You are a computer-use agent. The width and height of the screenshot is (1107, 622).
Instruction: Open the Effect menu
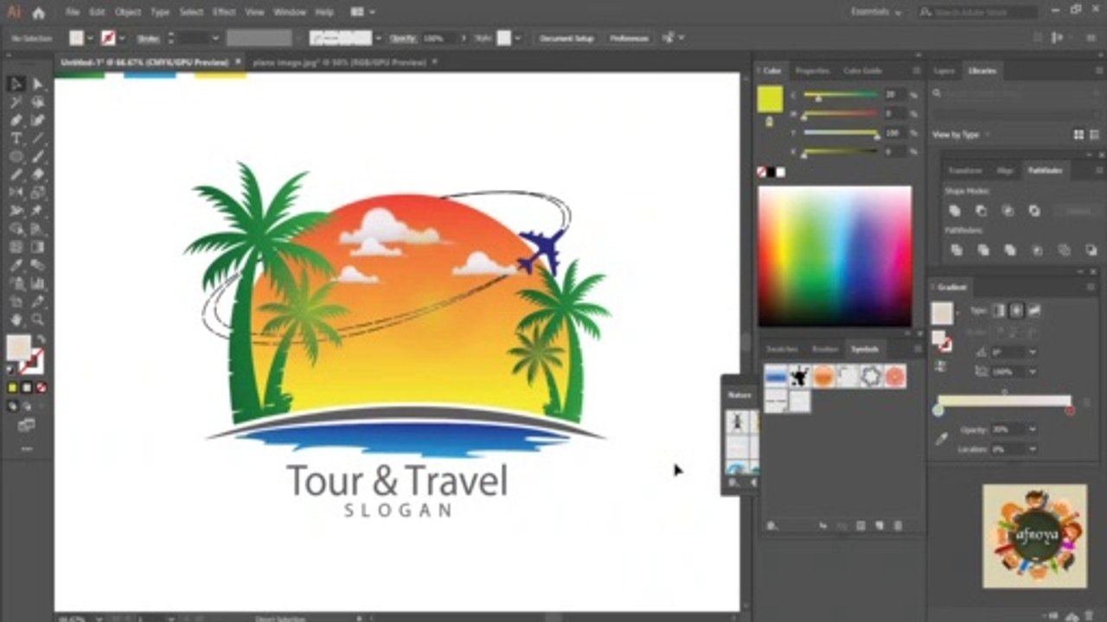[x=224, y=12]
